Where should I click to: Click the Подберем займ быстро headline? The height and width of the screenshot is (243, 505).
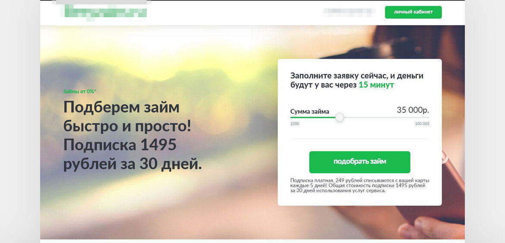coord(127,117)
